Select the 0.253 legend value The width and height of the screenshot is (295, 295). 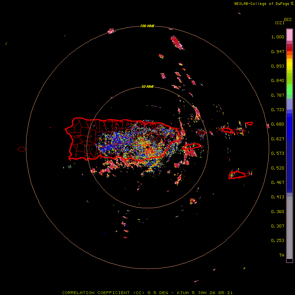pos(278,241)
